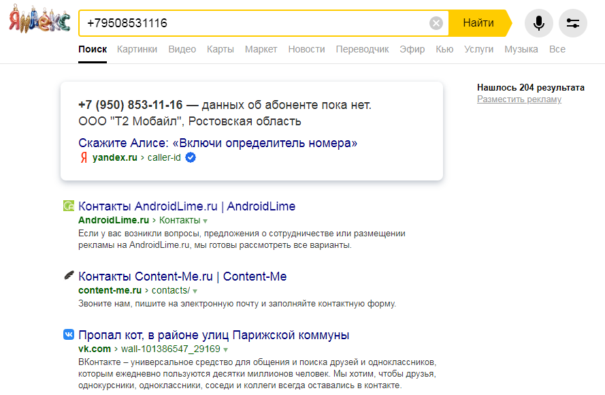
Task: Click the content-me.ru green domain link
Action: (x=110, y=290)
